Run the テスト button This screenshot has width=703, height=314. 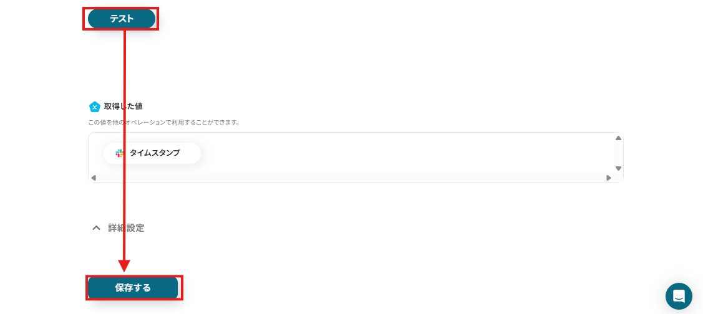[x=122, y=19]
